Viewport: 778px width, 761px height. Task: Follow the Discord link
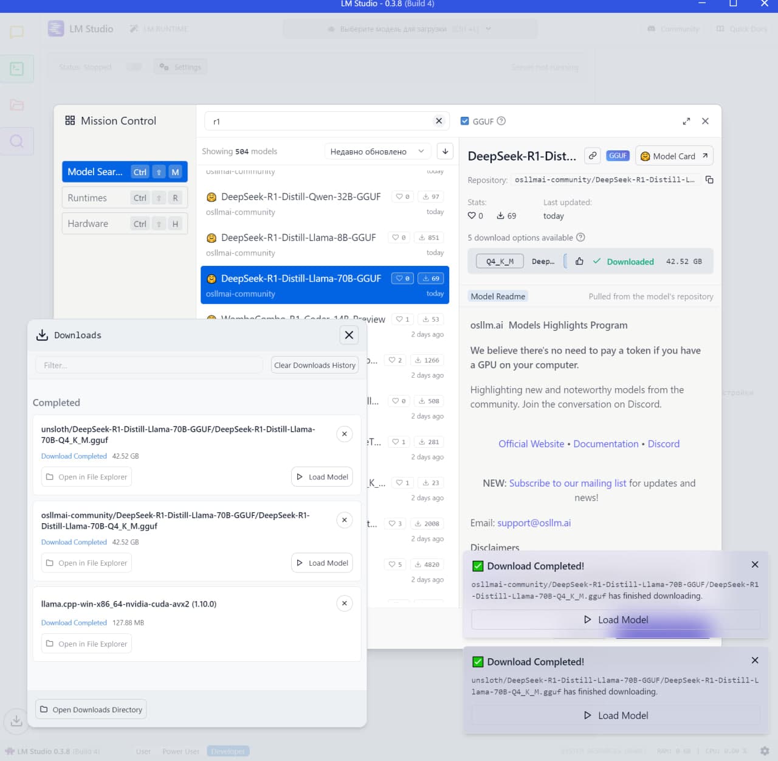coord(664,444)
